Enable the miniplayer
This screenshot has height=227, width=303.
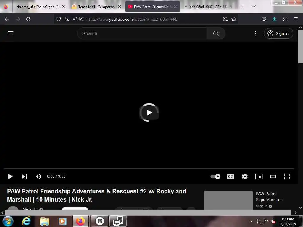coord(259,176)
